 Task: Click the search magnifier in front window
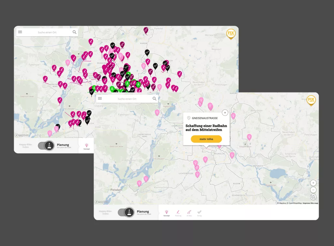[x=154, y=98]
